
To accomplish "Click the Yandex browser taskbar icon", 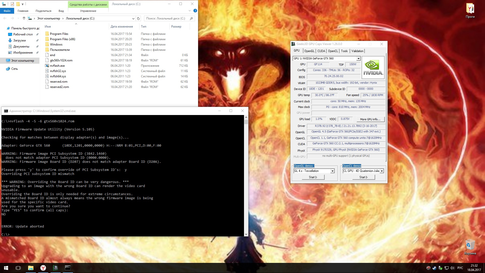I will pyautogui.click(x=43, y=268).
